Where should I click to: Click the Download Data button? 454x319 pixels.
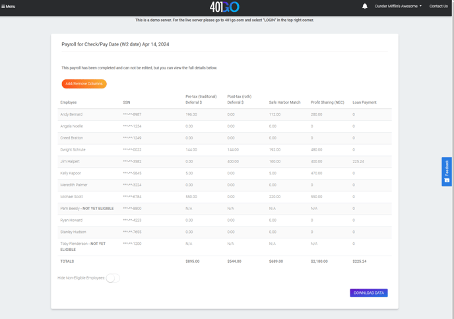click(368, 293)
